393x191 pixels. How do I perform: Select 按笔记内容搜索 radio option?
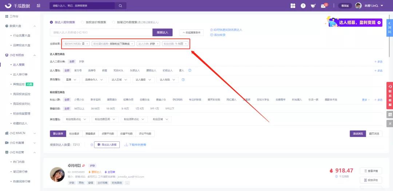(114, 22)
